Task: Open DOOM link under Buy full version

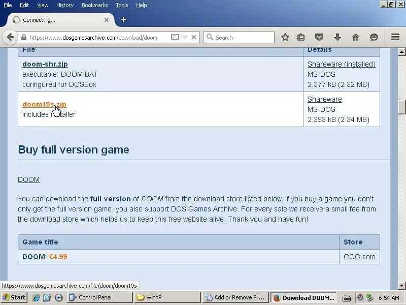Action: (x=28, y=179)
